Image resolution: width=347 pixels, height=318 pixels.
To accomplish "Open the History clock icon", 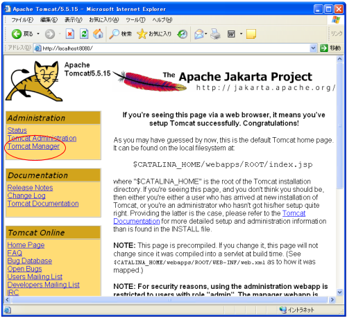I will point(183,34).
